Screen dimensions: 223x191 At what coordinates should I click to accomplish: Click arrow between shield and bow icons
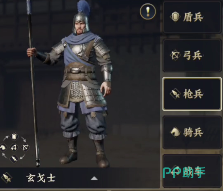coord(24,139)
